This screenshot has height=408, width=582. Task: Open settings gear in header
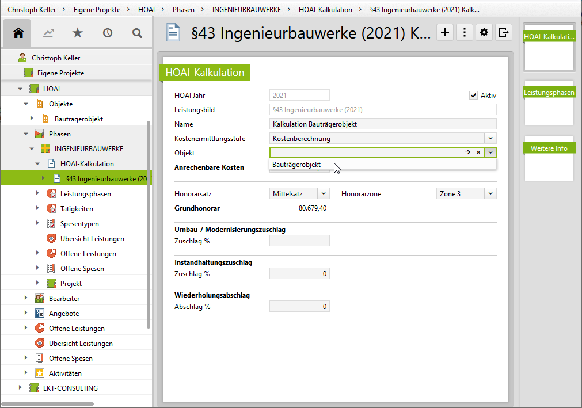(x=484, y=33)
